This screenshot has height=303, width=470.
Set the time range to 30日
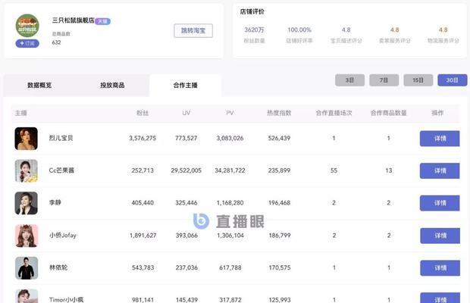click(453, 80)
